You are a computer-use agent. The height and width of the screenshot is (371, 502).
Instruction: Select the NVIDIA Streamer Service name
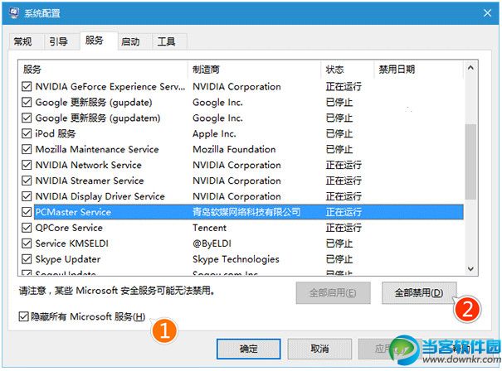pyautogui.click(x=90, y=181)
